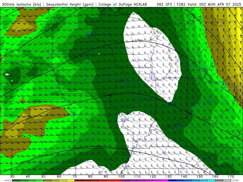Click the 'Valid: 00Z MON APR 07 2025' text
The width and height of the screenshot is (243, 182).
(x=214, y=4)
